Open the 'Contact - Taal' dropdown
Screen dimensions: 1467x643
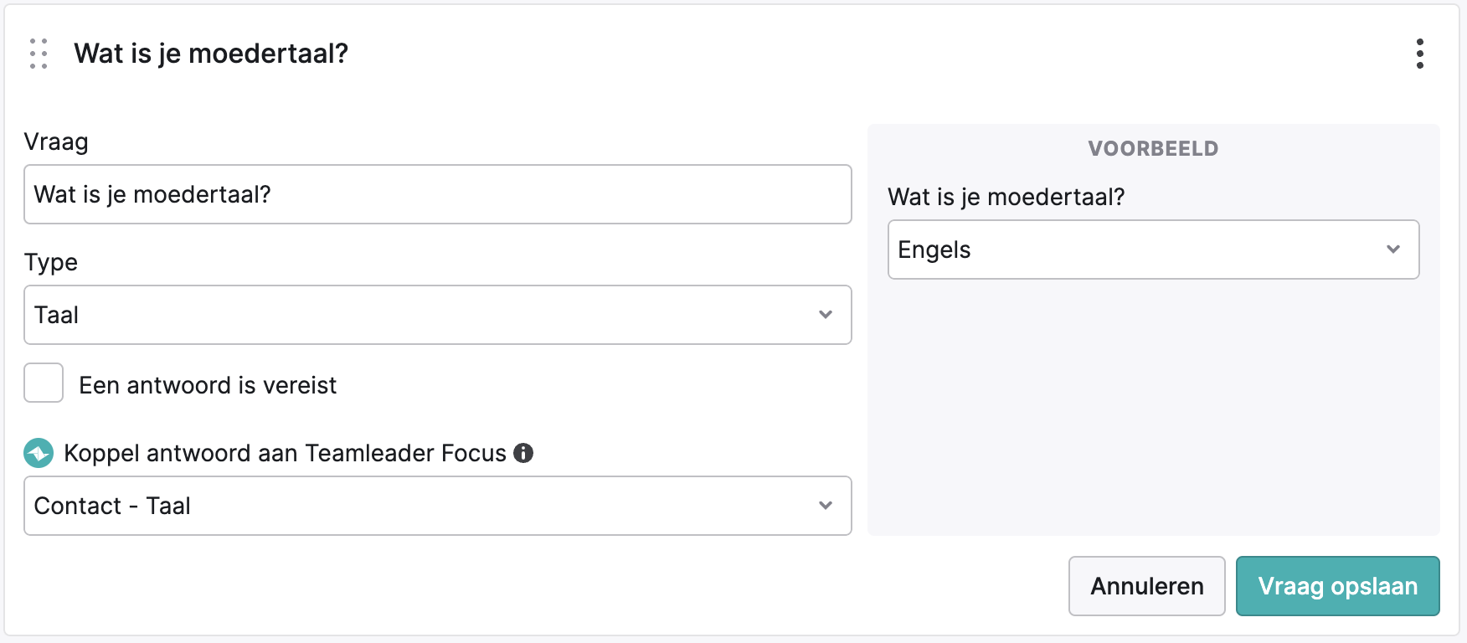[438, 506]
